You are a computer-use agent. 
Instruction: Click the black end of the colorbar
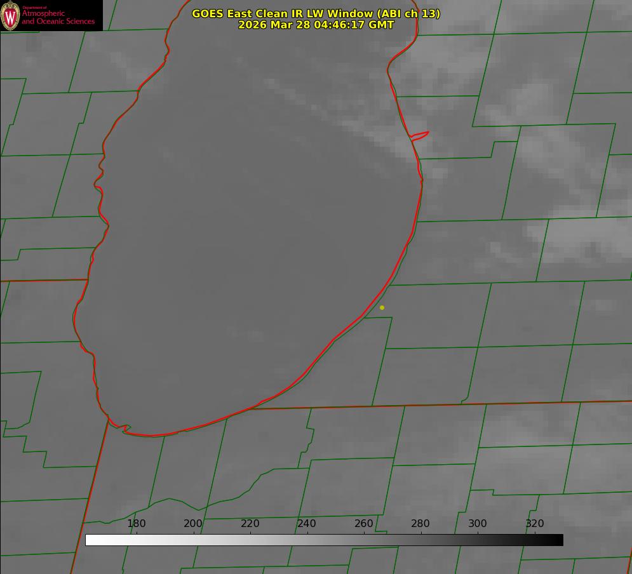pyautogui.click(x=558, y=540)
